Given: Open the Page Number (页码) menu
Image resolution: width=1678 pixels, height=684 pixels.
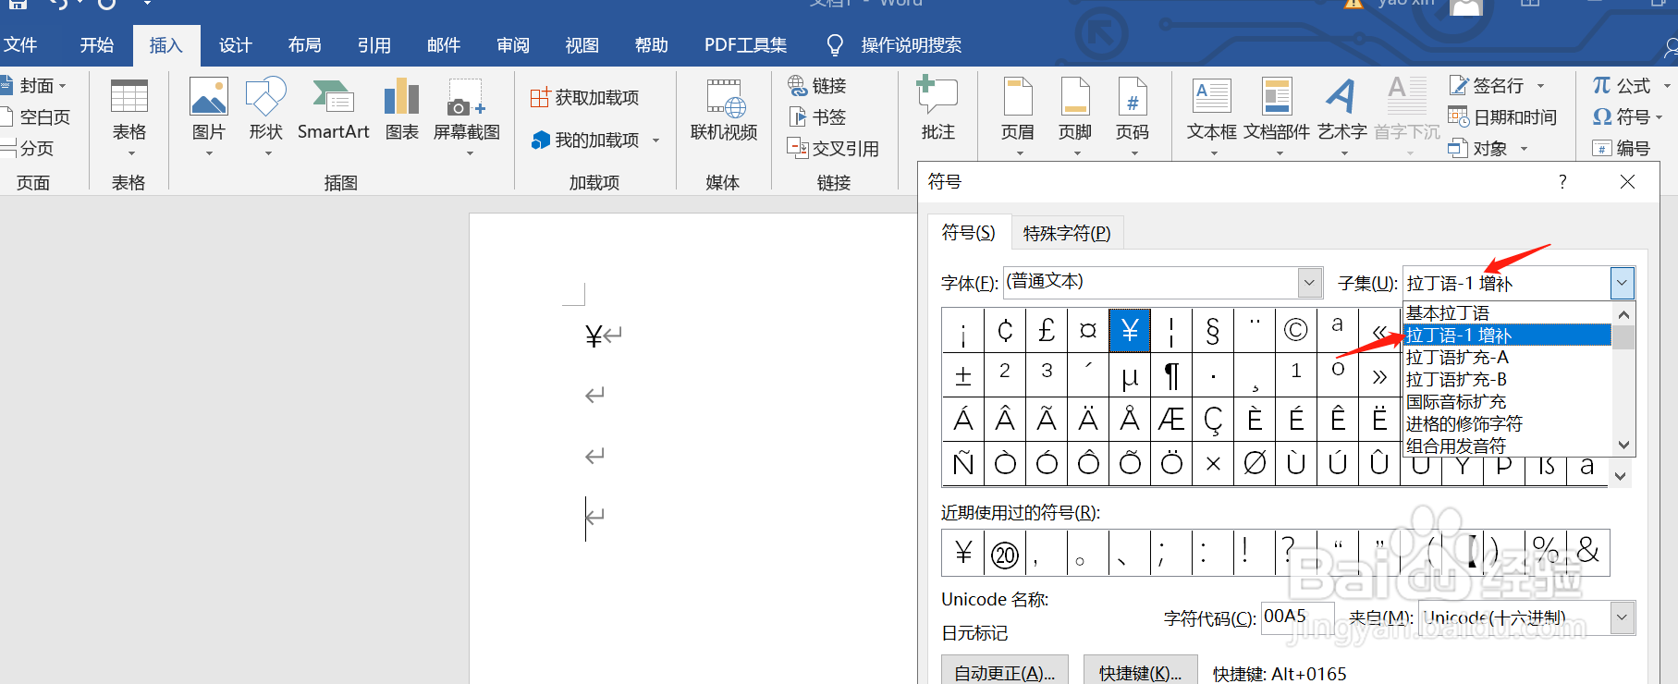Looking at the screenshot, I should [1133, 117].
